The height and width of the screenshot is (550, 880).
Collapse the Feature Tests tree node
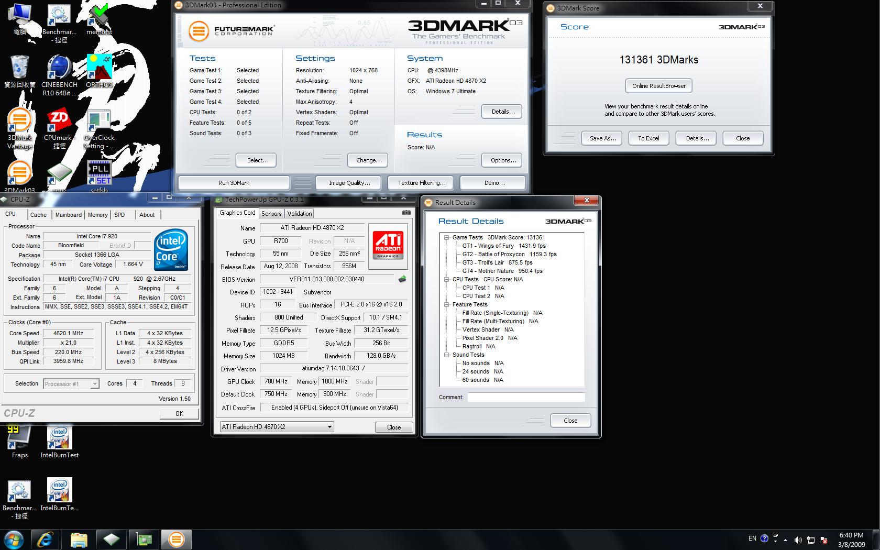coord(447,305)
